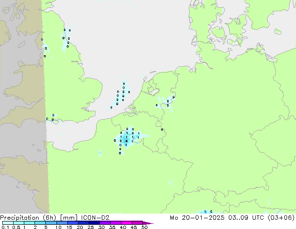The height and width of the screenshot is (229, 296).
Task: Click the 25–30 mm legend color swatch
Action: click(x=94, y=223)
